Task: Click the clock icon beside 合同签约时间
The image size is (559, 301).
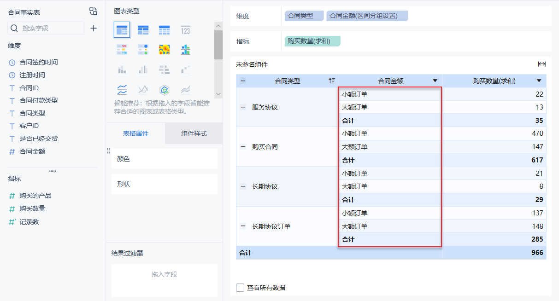Action: point(12,62)
